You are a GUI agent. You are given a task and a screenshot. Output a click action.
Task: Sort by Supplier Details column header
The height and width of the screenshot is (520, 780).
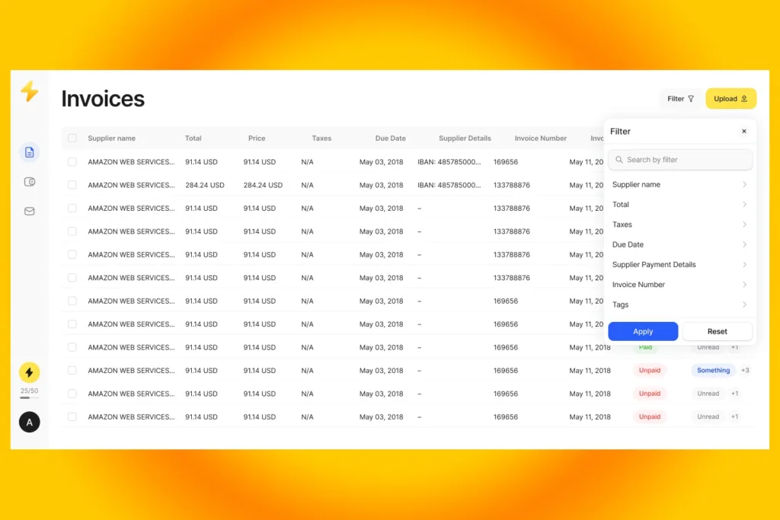pos(465,139)
